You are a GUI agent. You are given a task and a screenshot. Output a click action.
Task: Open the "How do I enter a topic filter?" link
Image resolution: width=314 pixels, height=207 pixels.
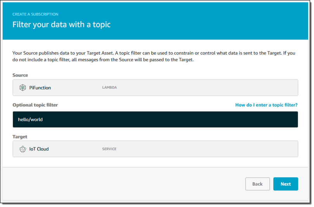coord(266,105)
